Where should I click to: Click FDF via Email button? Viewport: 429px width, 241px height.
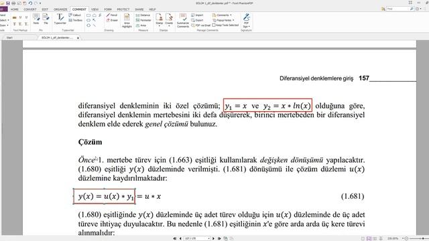click(x=201, y=25)
